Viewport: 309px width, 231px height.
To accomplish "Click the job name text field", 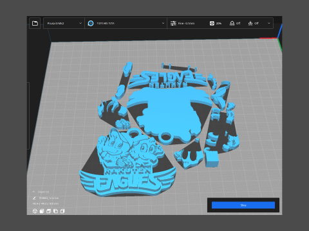I will click(49, 198).
